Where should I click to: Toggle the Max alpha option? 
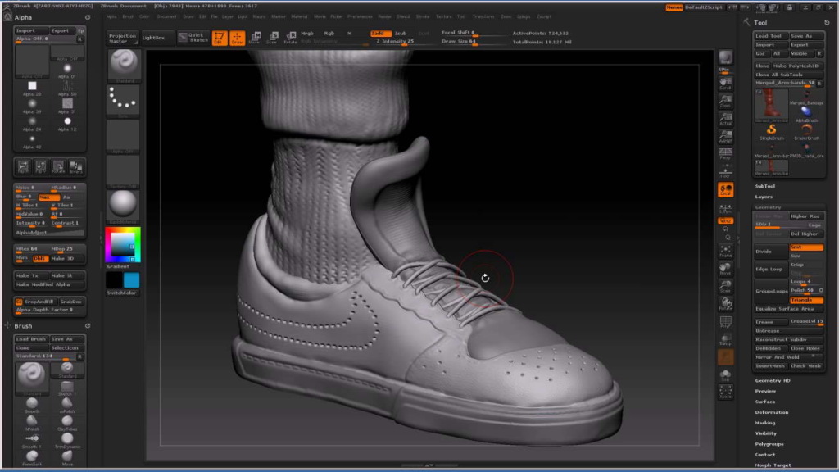tap(48, 197)
